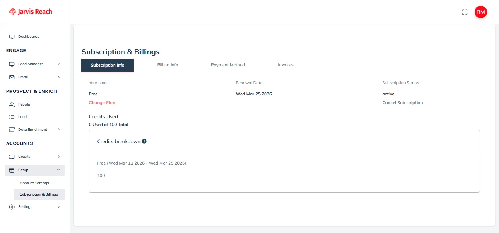This screenshot has height=233, width=499.
Task: Go to the Invoices tab
Action: (285, 65)
